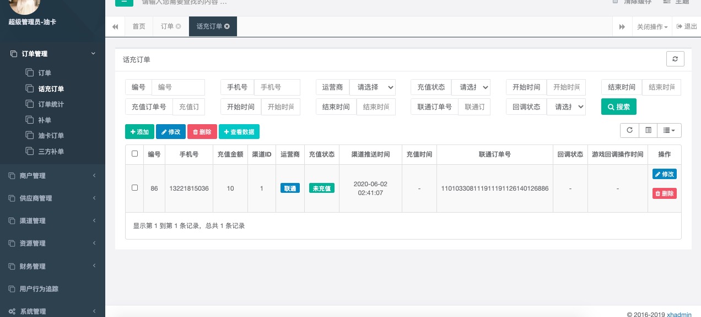Close the 订单 tab with its X icon

pos(178,26)
